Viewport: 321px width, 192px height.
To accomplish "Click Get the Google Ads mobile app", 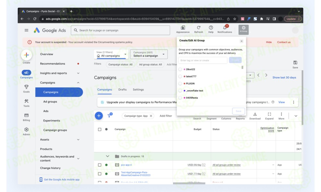I will coord(62,180).
